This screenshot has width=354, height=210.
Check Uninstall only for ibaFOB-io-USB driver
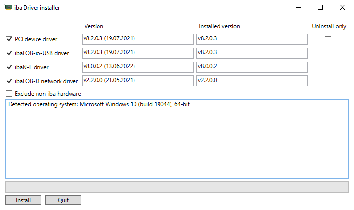328,53
